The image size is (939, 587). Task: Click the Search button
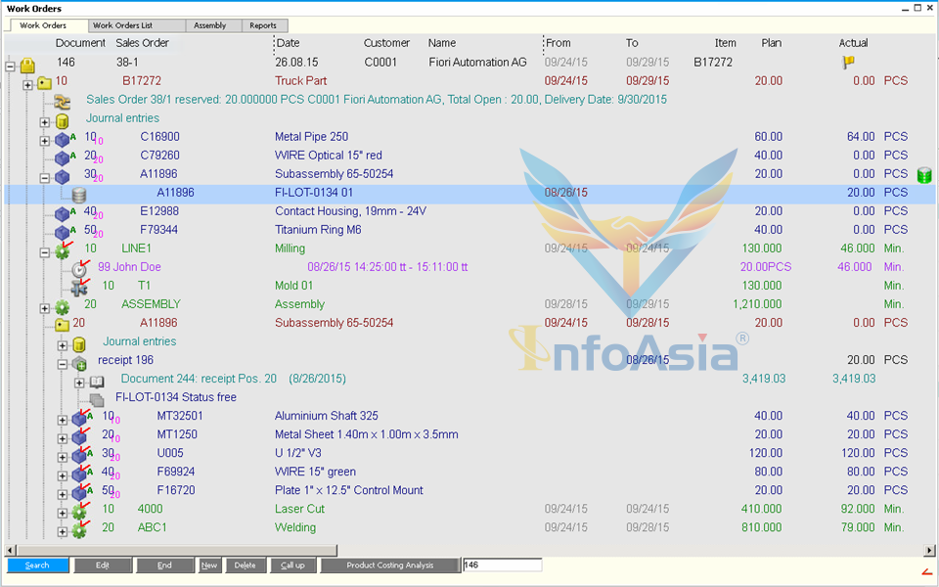point(38,564)
